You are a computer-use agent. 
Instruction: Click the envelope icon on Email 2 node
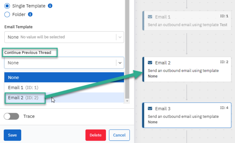(150, 62)
